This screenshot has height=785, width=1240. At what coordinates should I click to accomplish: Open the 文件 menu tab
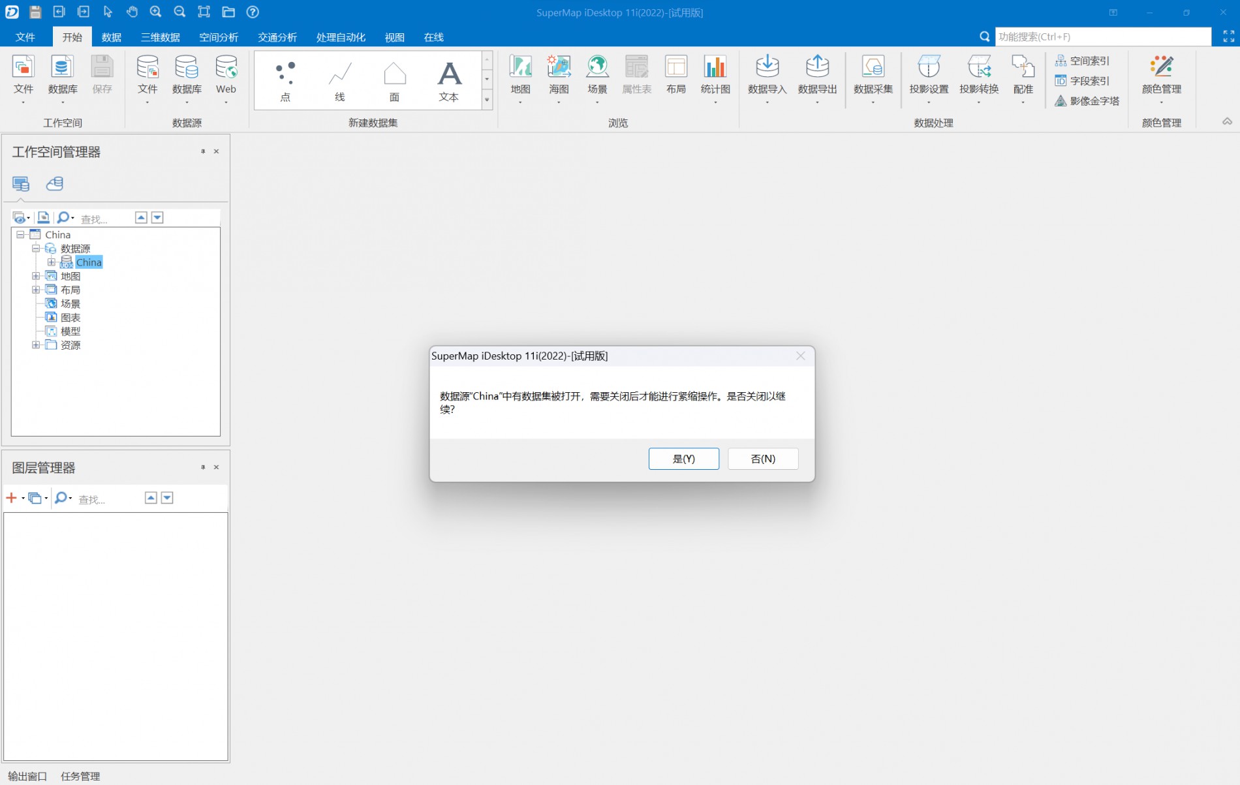pos(25,37)
